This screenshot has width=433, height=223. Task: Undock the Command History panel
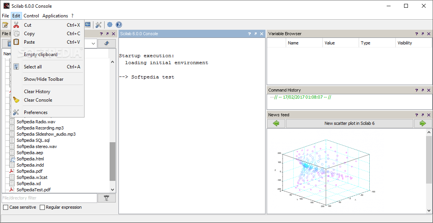pos(423,90)
